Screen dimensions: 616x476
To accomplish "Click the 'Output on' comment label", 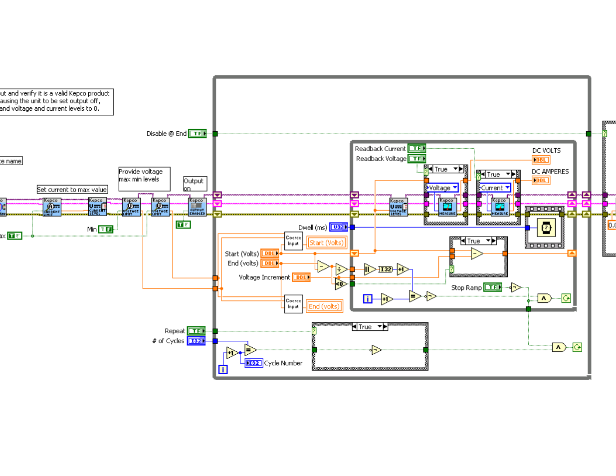I will (195, 184).
